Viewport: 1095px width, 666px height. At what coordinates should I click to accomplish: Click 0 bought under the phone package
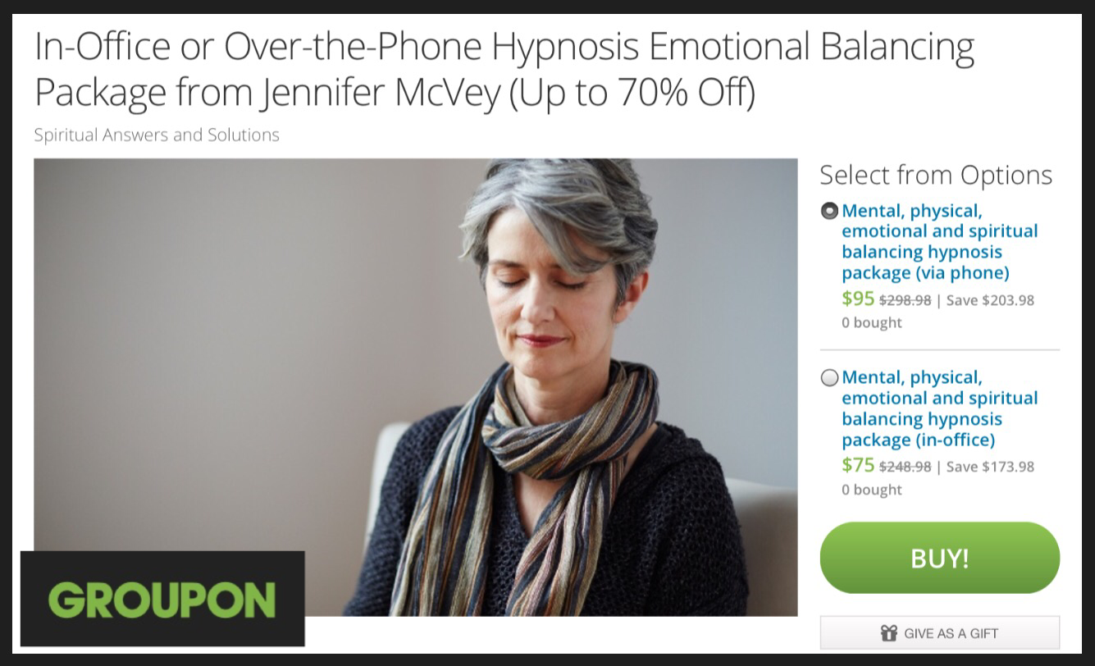872,322
